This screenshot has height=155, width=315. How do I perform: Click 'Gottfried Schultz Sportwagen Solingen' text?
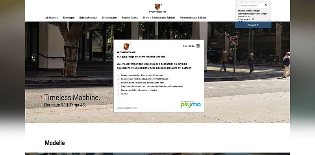pyautogui.click(x=252, y=14)
